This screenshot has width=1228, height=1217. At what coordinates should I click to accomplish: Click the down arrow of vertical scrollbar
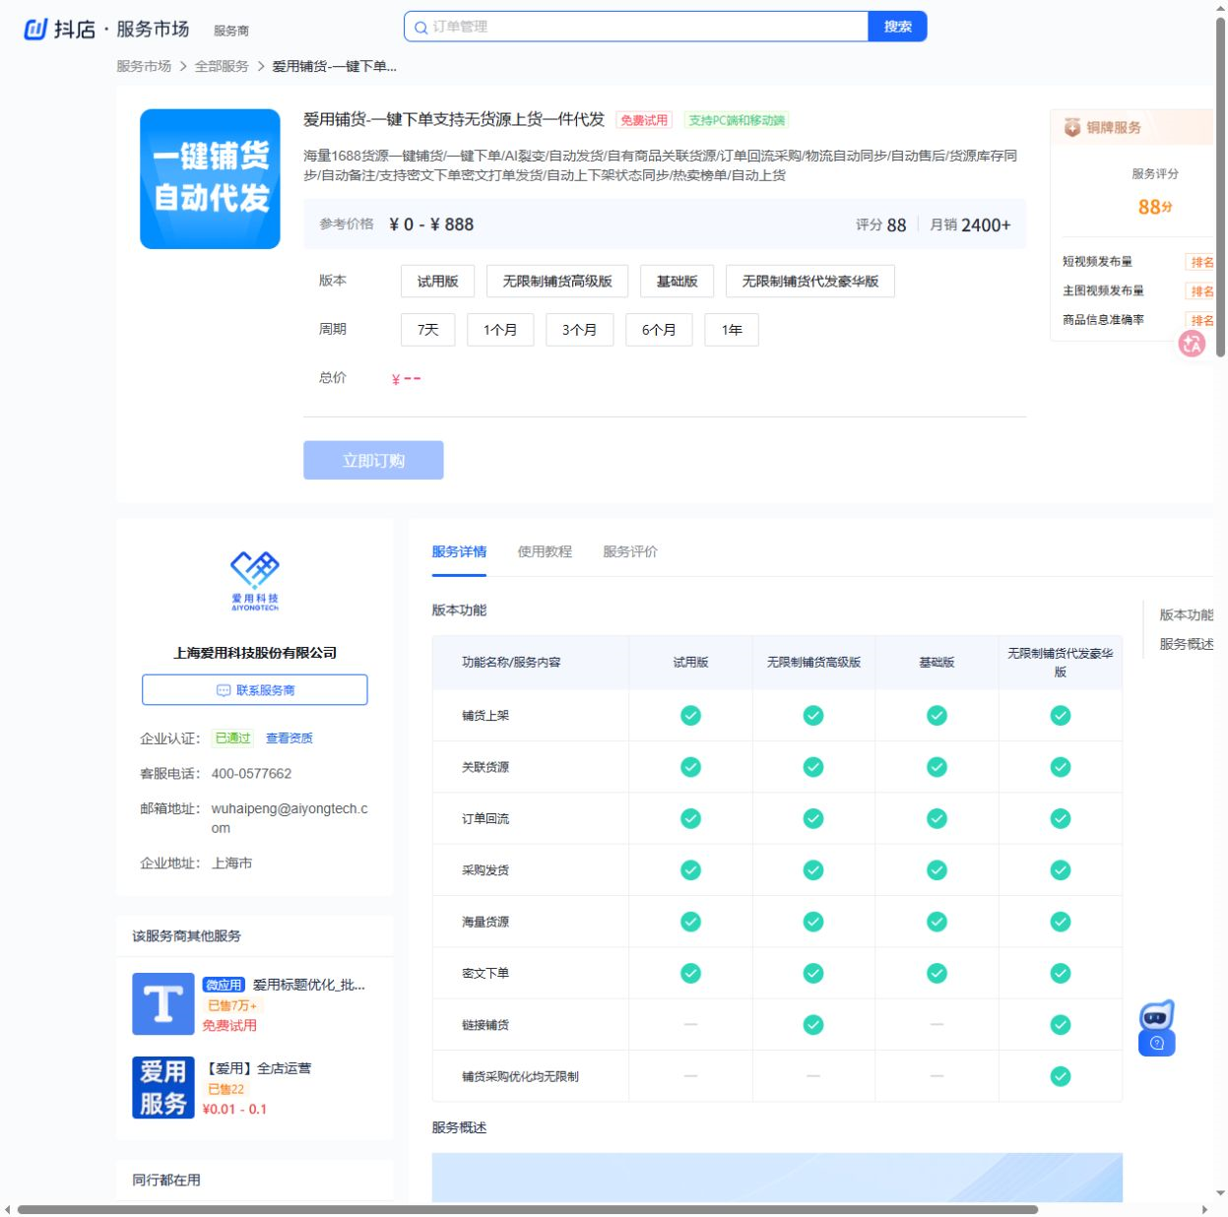coord(1220,1192)
